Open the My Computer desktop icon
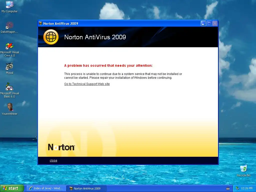 9,6
